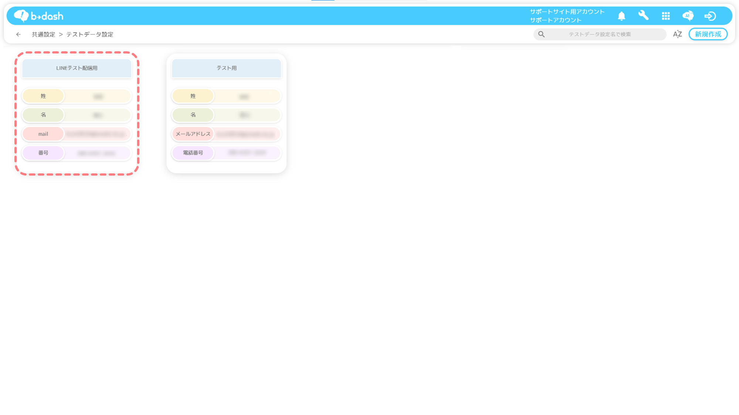Click the logout arrow icon

pos(710,16)
